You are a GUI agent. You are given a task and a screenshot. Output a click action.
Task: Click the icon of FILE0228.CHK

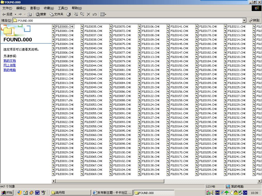pyautogui.click(x=226, y=100)
